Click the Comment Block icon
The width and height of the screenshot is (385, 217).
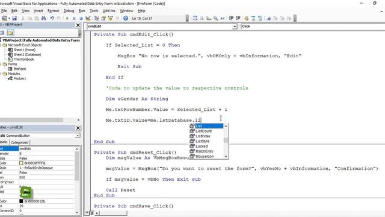[x=253, y=18]
